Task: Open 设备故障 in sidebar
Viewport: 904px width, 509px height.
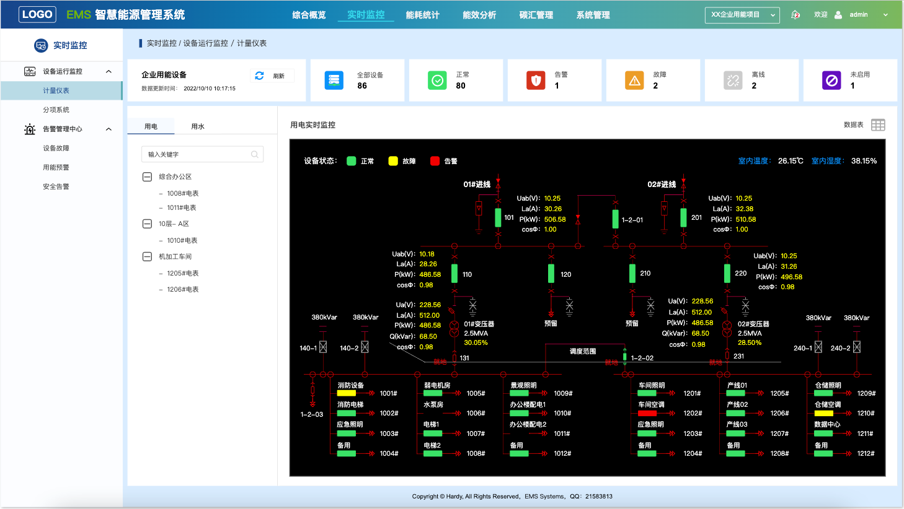Action: coord(56,148)
